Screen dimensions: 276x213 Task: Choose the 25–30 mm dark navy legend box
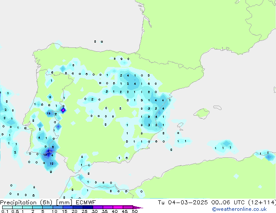88,207
